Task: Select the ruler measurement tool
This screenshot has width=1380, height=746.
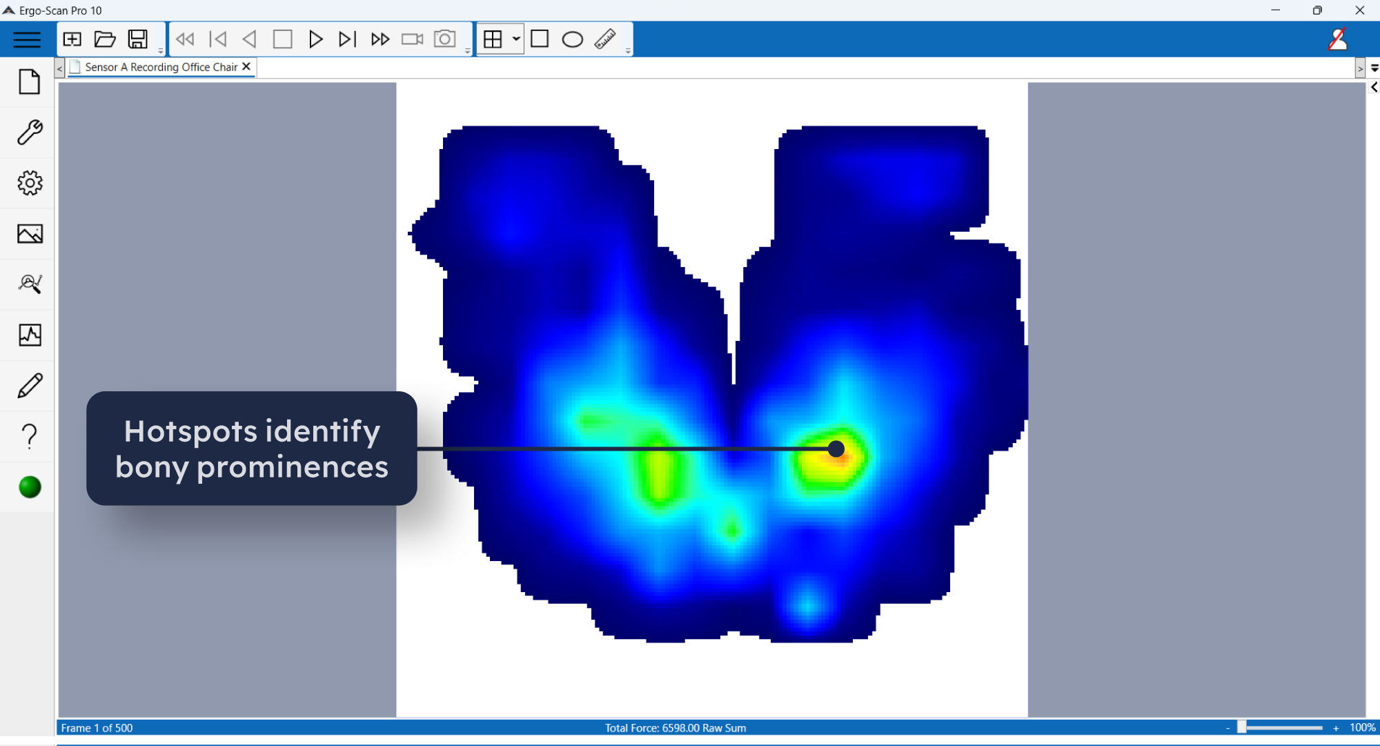Action: 605,39
